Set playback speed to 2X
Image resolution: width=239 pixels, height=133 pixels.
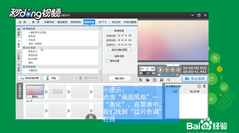(x=152, y=69)
